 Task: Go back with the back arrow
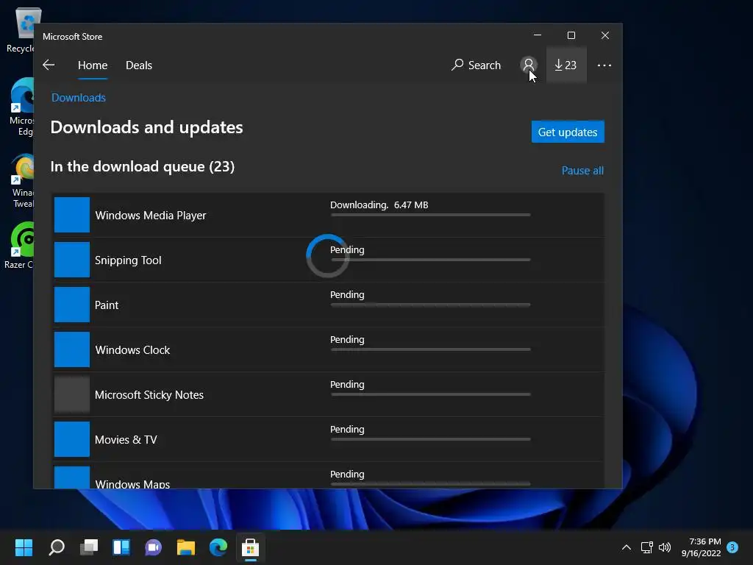click(x=49, y=65)
